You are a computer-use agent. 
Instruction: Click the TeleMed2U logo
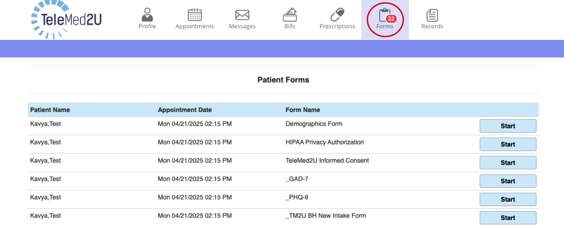pos(66,19)
